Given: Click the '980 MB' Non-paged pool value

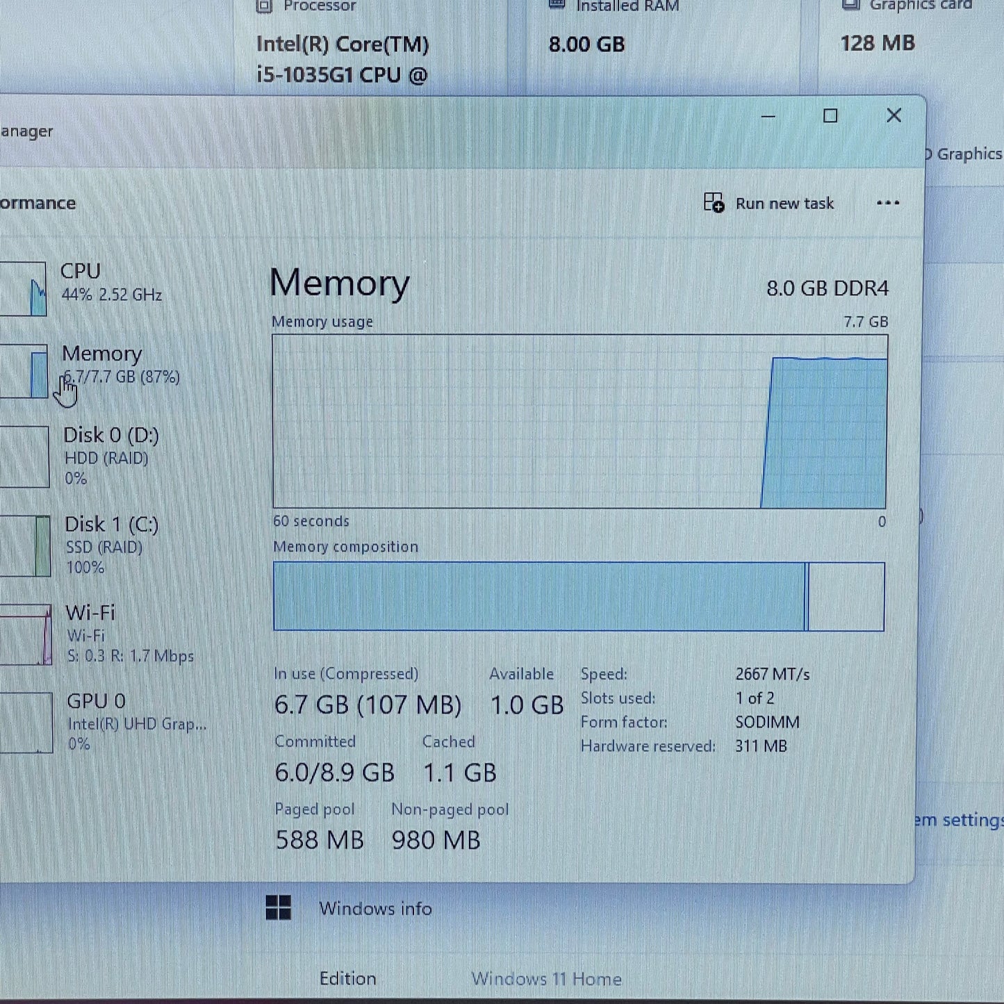Looking at the screenshot, I should (x=436, y=840).
